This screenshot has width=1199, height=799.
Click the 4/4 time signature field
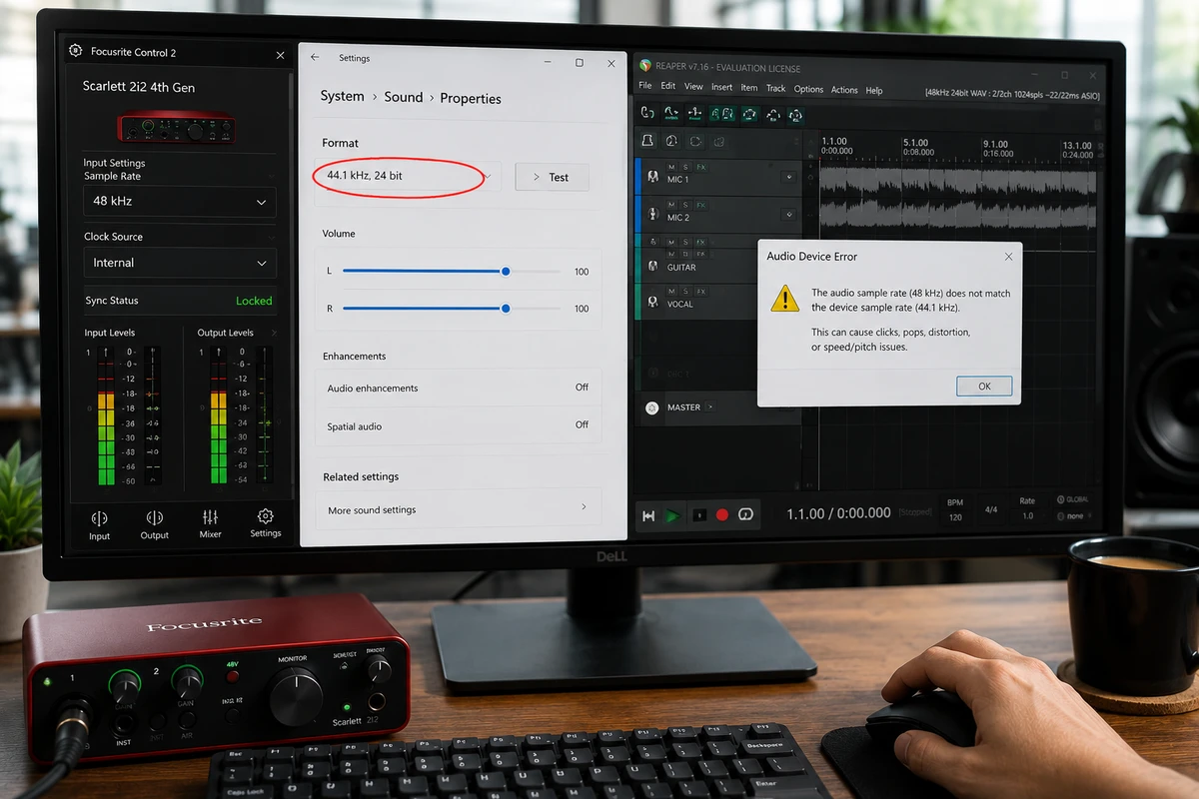pos(991,509)
